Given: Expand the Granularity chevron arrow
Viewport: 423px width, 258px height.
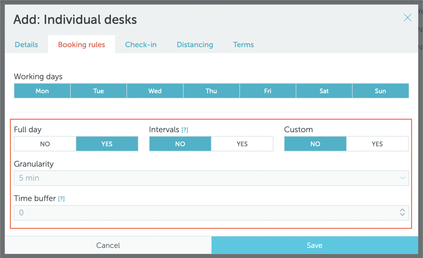Looking at the screenshot, I should click(x=402, y=178).
